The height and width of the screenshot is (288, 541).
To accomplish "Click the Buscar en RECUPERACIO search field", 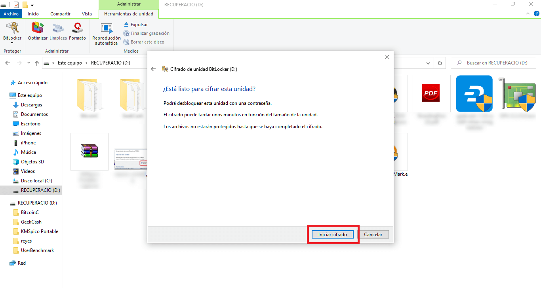I will point(493,63).
